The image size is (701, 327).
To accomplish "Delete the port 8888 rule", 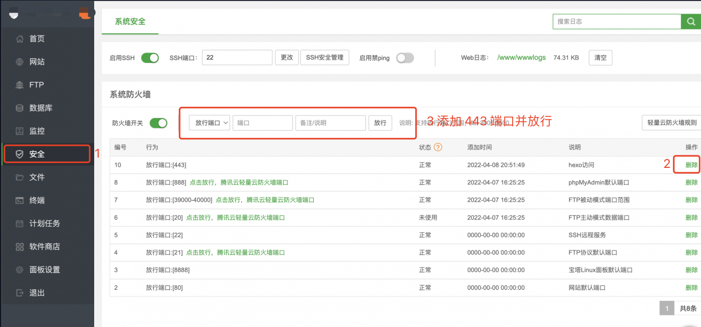I will [x=692, y=270].
